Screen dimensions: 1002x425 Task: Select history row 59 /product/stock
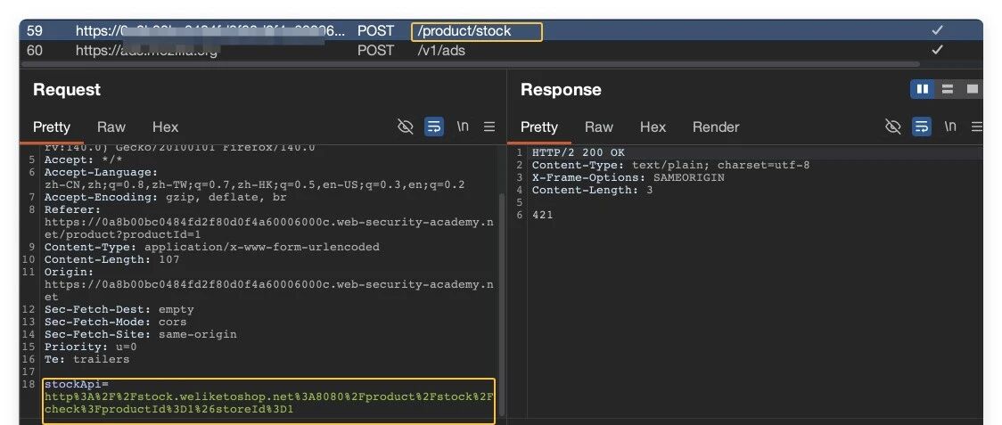501,30
